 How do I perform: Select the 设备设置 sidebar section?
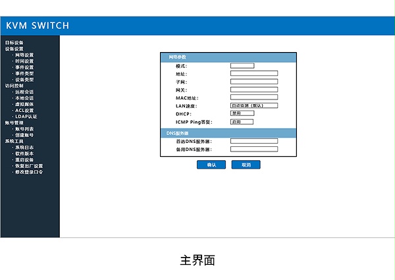tap(14, 49)
